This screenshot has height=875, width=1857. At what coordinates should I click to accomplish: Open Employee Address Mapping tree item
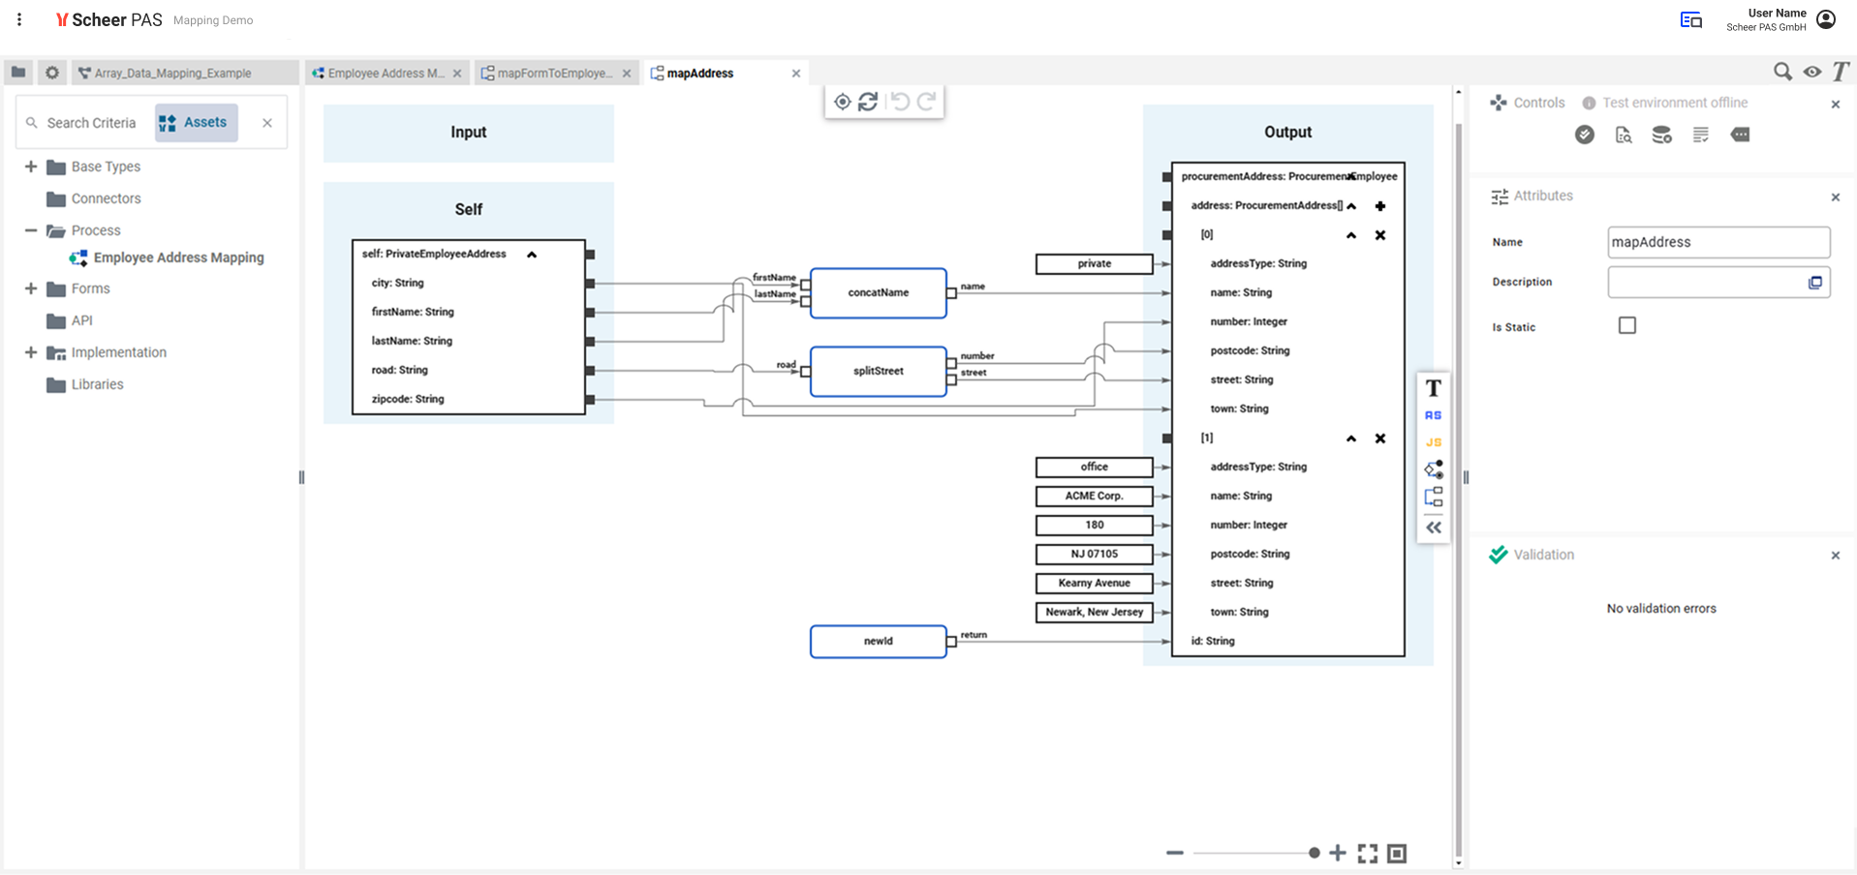[178, 257]
